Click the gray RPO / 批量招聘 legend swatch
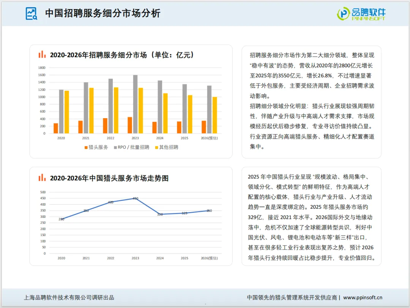410x308 pixels. point(115,148)
